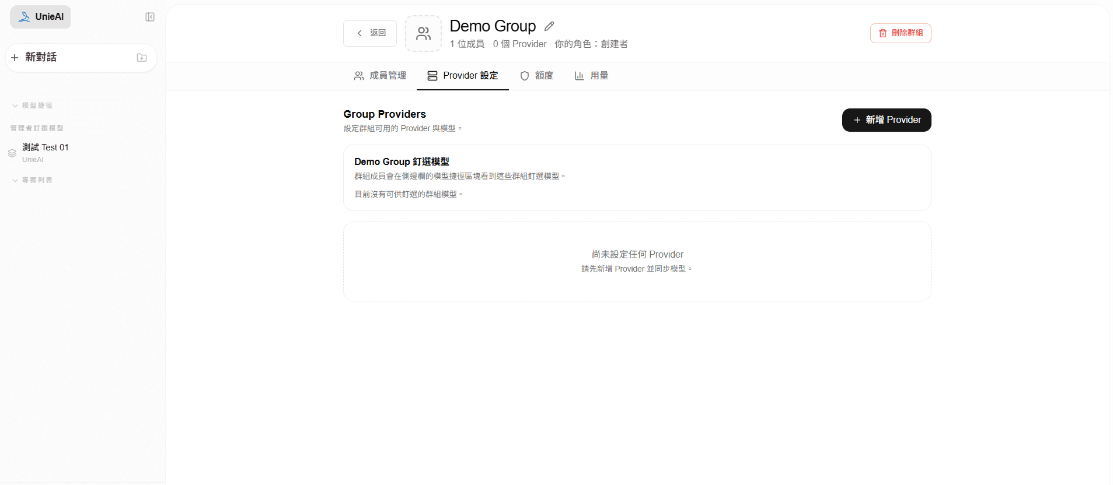Select the Provider 設定 tab
The height and width of the screenshot is (485, 1113).
[463, 76]
